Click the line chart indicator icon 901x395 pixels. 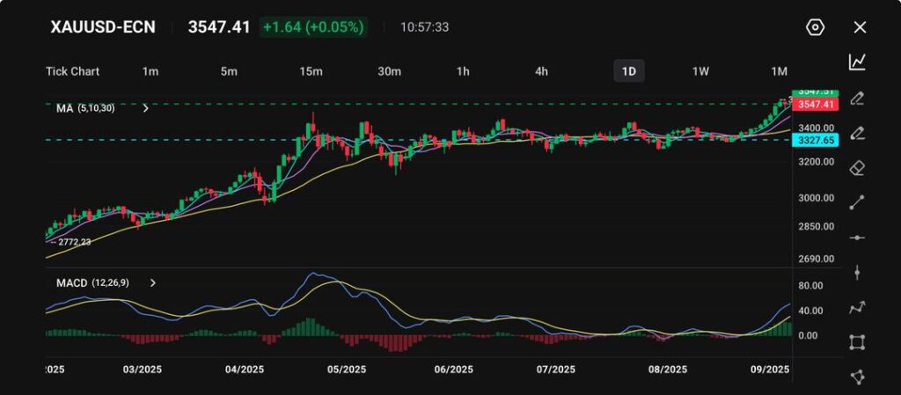pos(857,62)
